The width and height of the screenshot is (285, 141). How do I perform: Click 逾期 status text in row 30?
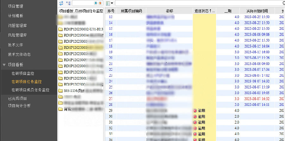[x=201, y=116]
